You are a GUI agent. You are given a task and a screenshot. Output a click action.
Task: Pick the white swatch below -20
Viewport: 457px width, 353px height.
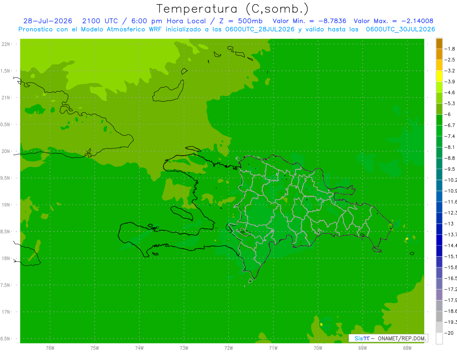[x=439, y=339]
